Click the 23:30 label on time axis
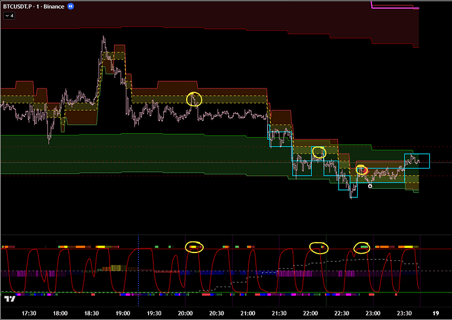452x320 pixels. tap(404, 313)
